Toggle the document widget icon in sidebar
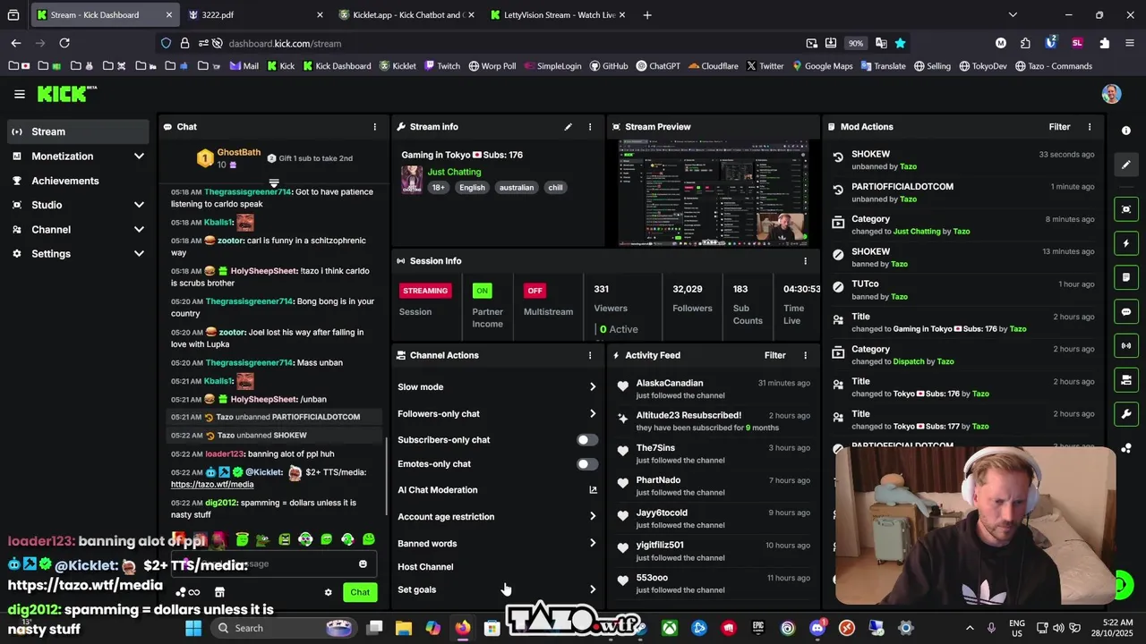The height and width of the screenshot is (644, 1146). 1125,277
